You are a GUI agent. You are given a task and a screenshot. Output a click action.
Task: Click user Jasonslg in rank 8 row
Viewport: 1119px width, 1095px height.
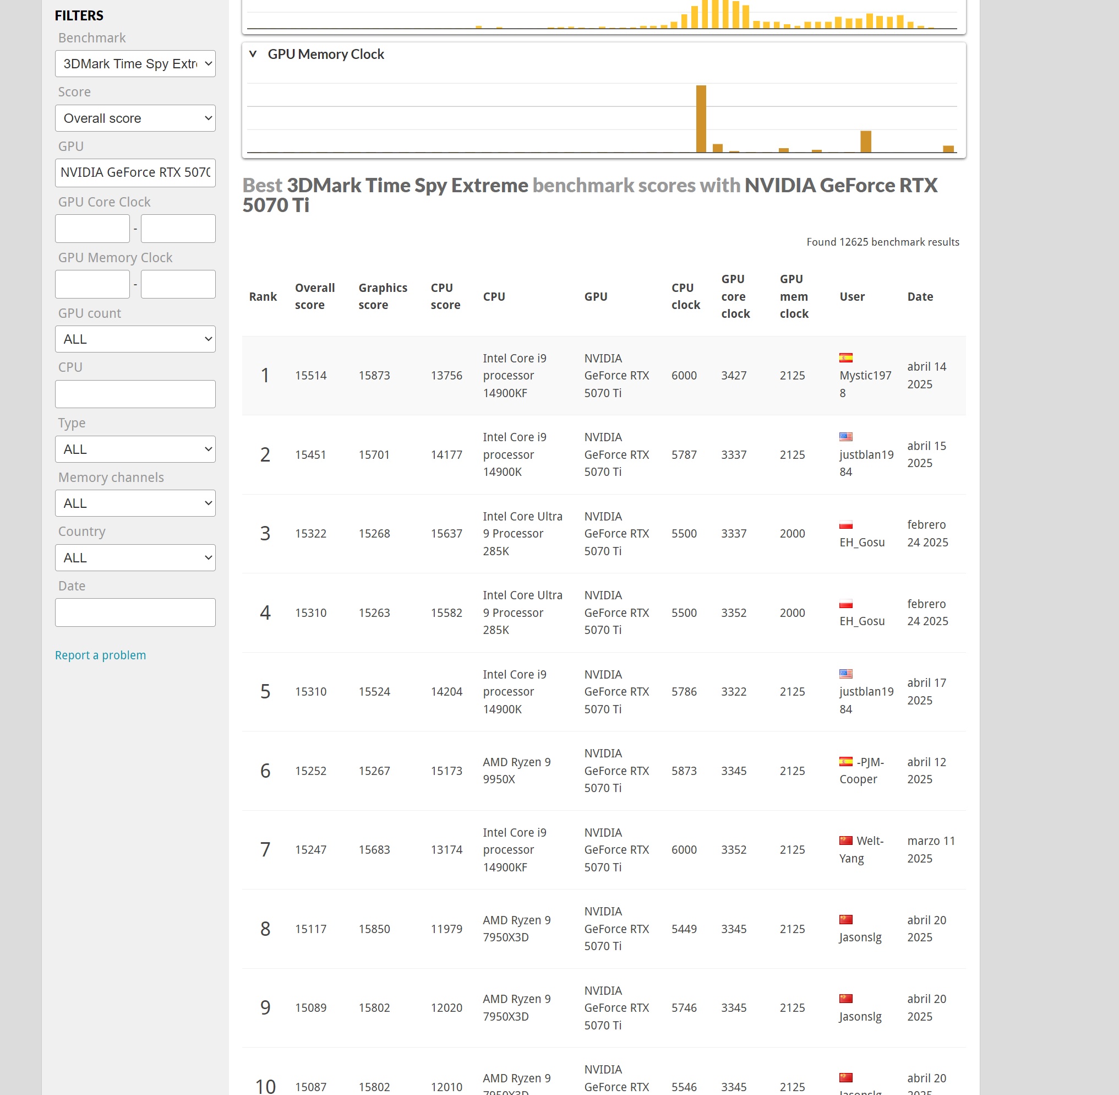click(860, 937)
